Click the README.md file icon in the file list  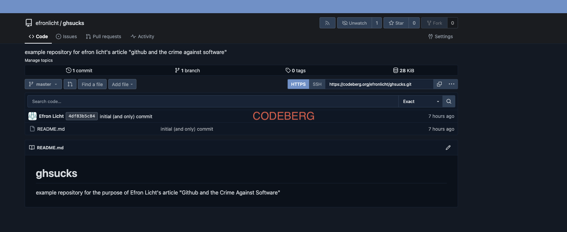click(32, 129)
